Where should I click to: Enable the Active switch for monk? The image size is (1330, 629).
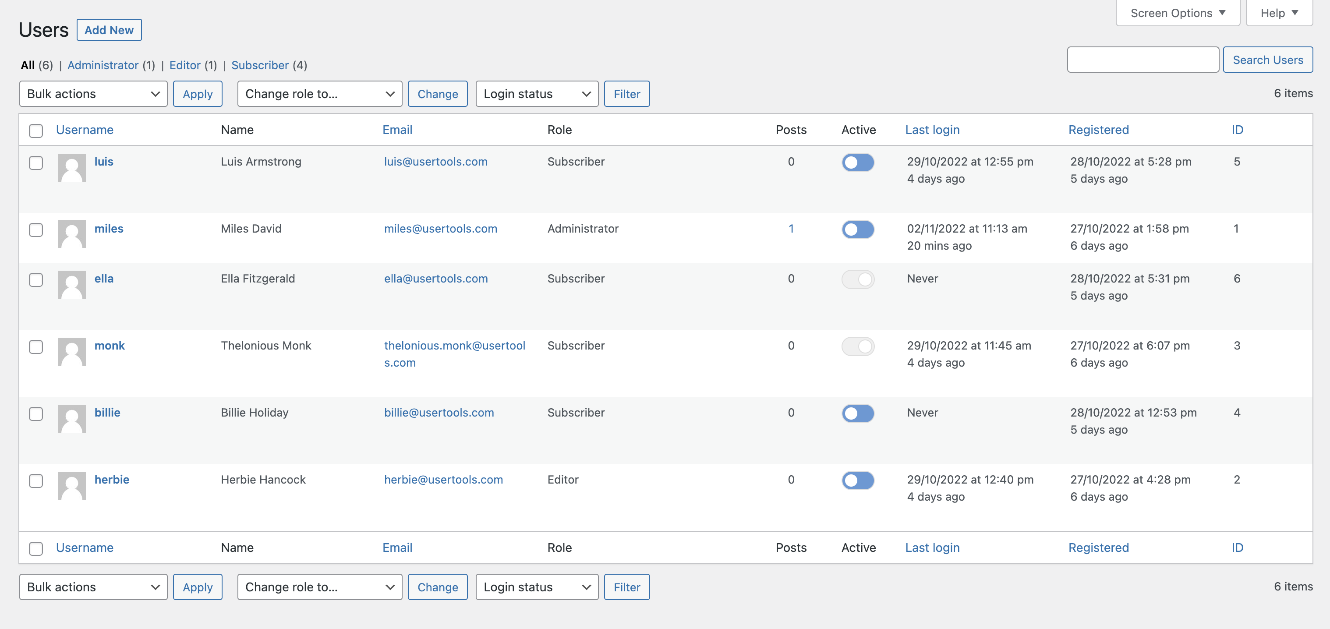coord(858,346)
